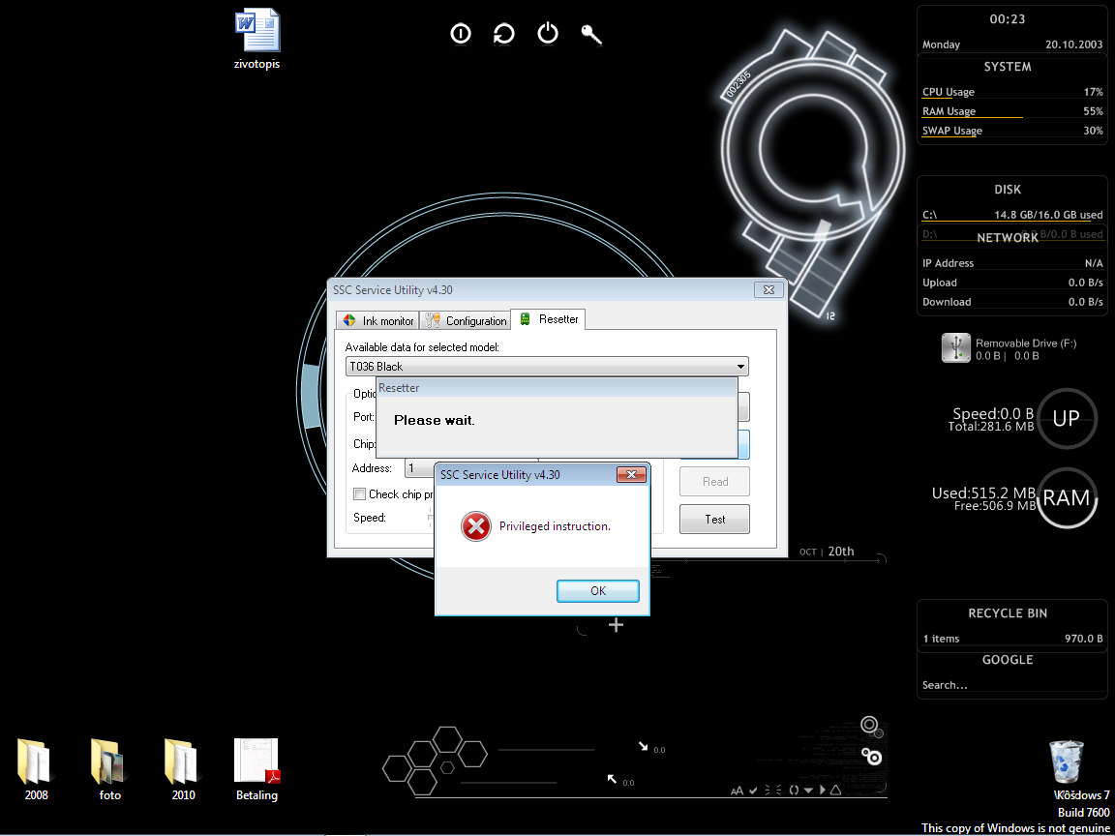The height and width of the screenshot is (836, 1115).
Task: Click the 'Please wait.' message
Action: point(434,420)
